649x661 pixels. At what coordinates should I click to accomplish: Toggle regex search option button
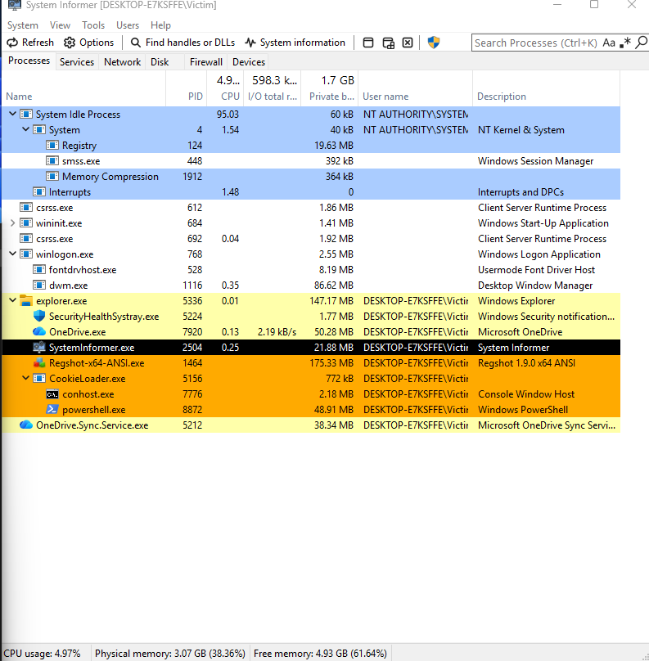(x=625, y=43)
